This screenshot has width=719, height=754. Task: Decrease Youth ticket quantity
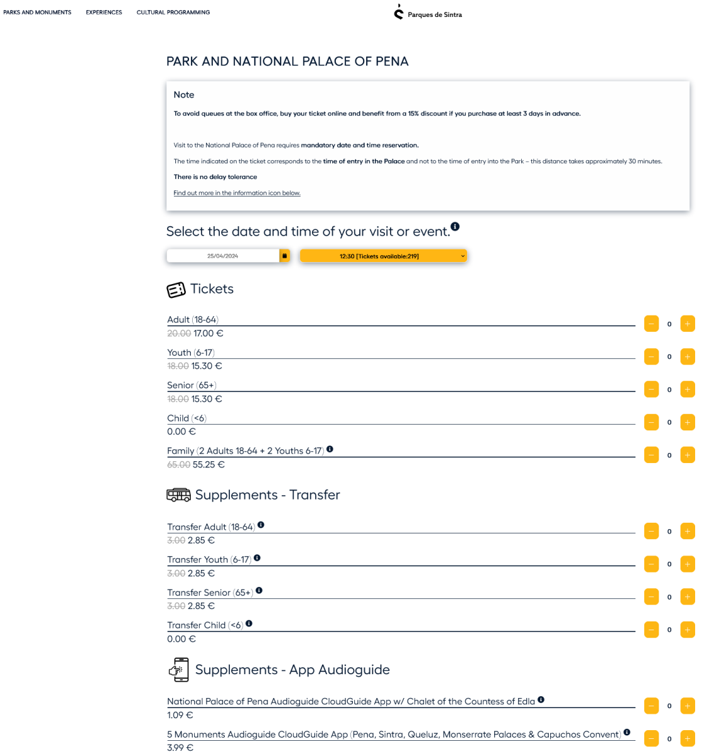point(652,357)
